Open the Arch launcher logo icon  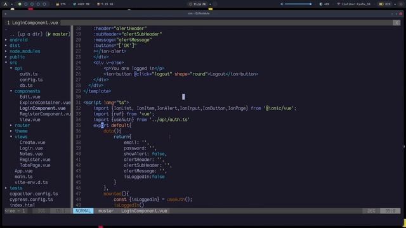tap(6, 4)
